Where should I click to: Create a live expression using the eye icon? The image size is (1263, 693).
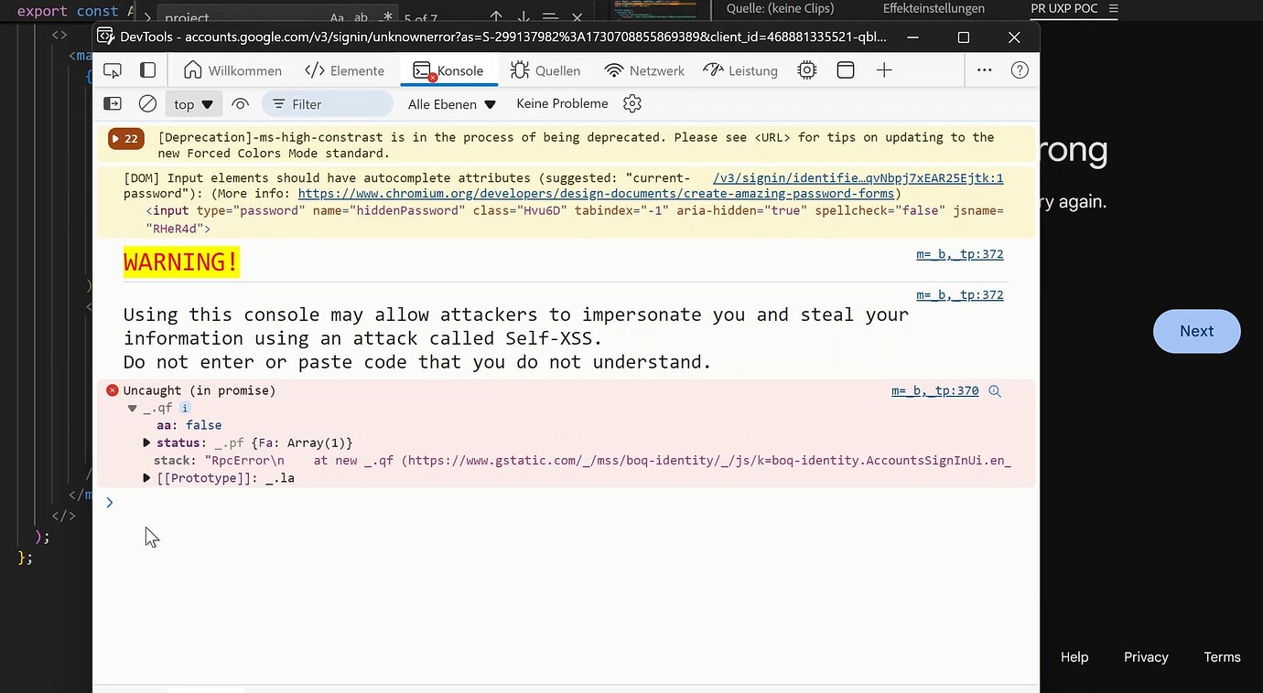240,103
